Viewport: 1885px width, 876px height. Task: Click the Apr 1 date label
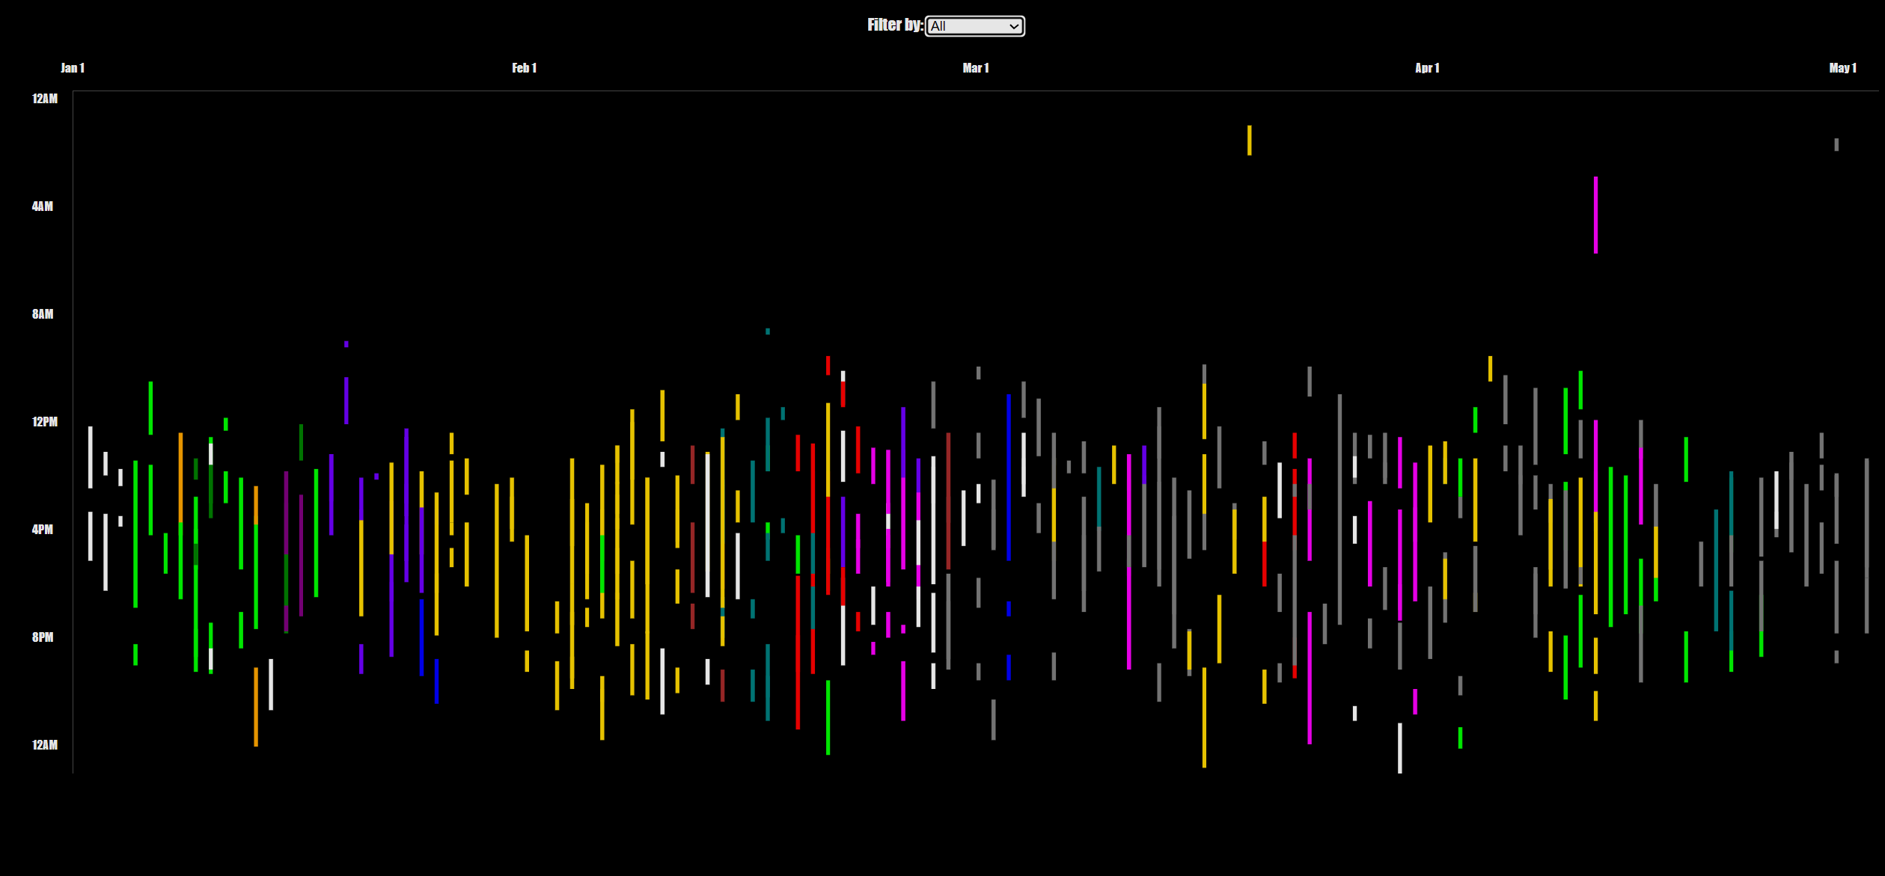[1427, 68]
